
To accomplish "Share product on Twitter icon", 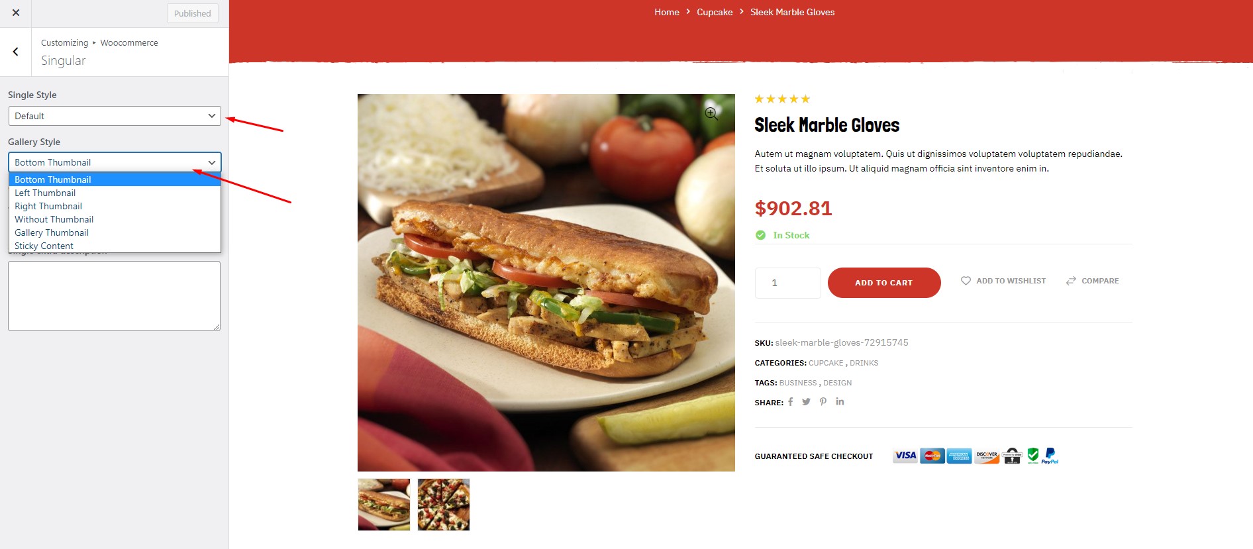I will (806, 401).
